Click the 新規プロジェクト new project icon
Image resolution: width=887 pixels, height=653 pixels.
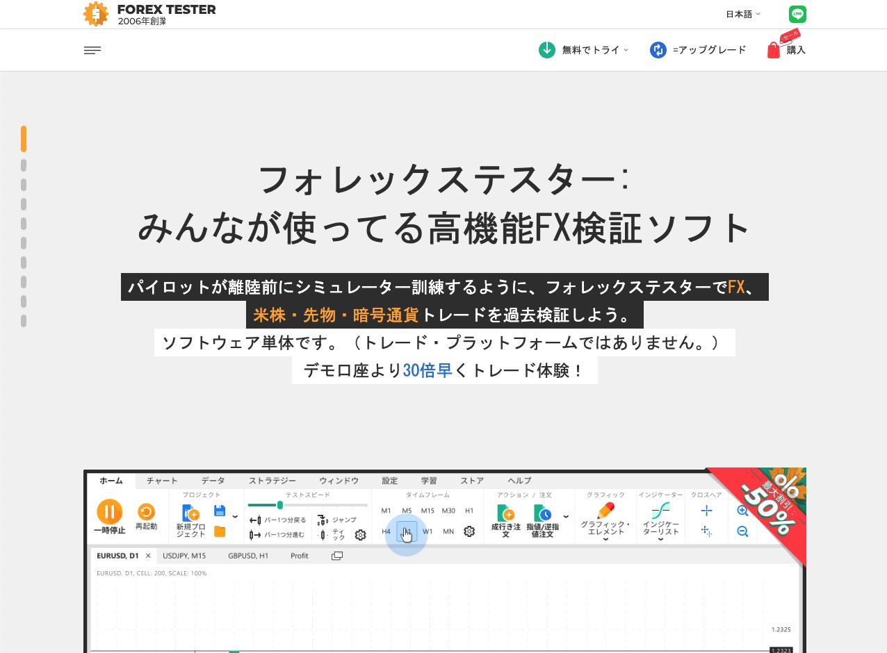pyautogui.click(x=190, y=513)
